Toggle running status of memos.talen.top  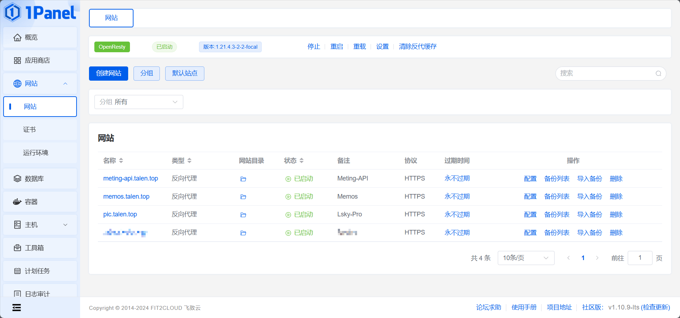coord(299,196)
